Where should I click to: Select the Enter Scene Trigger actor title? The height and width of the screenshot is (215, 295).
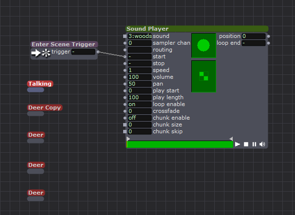[x=64, y=44]
